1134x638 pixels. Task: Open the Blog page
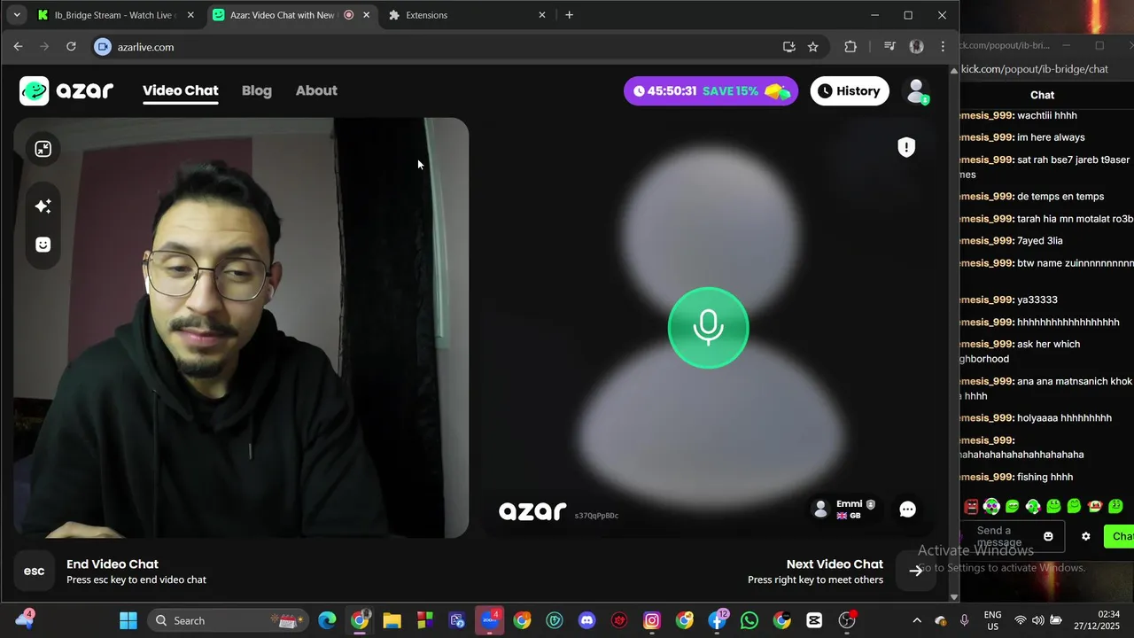click(x=257, y=90)
